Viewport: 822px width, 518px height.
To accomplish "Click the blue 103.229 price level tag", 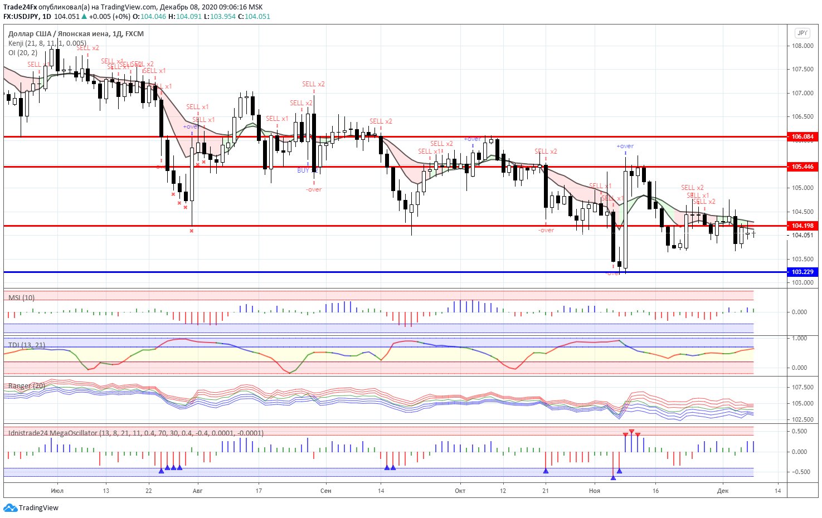I will click(x=802, y=272).
